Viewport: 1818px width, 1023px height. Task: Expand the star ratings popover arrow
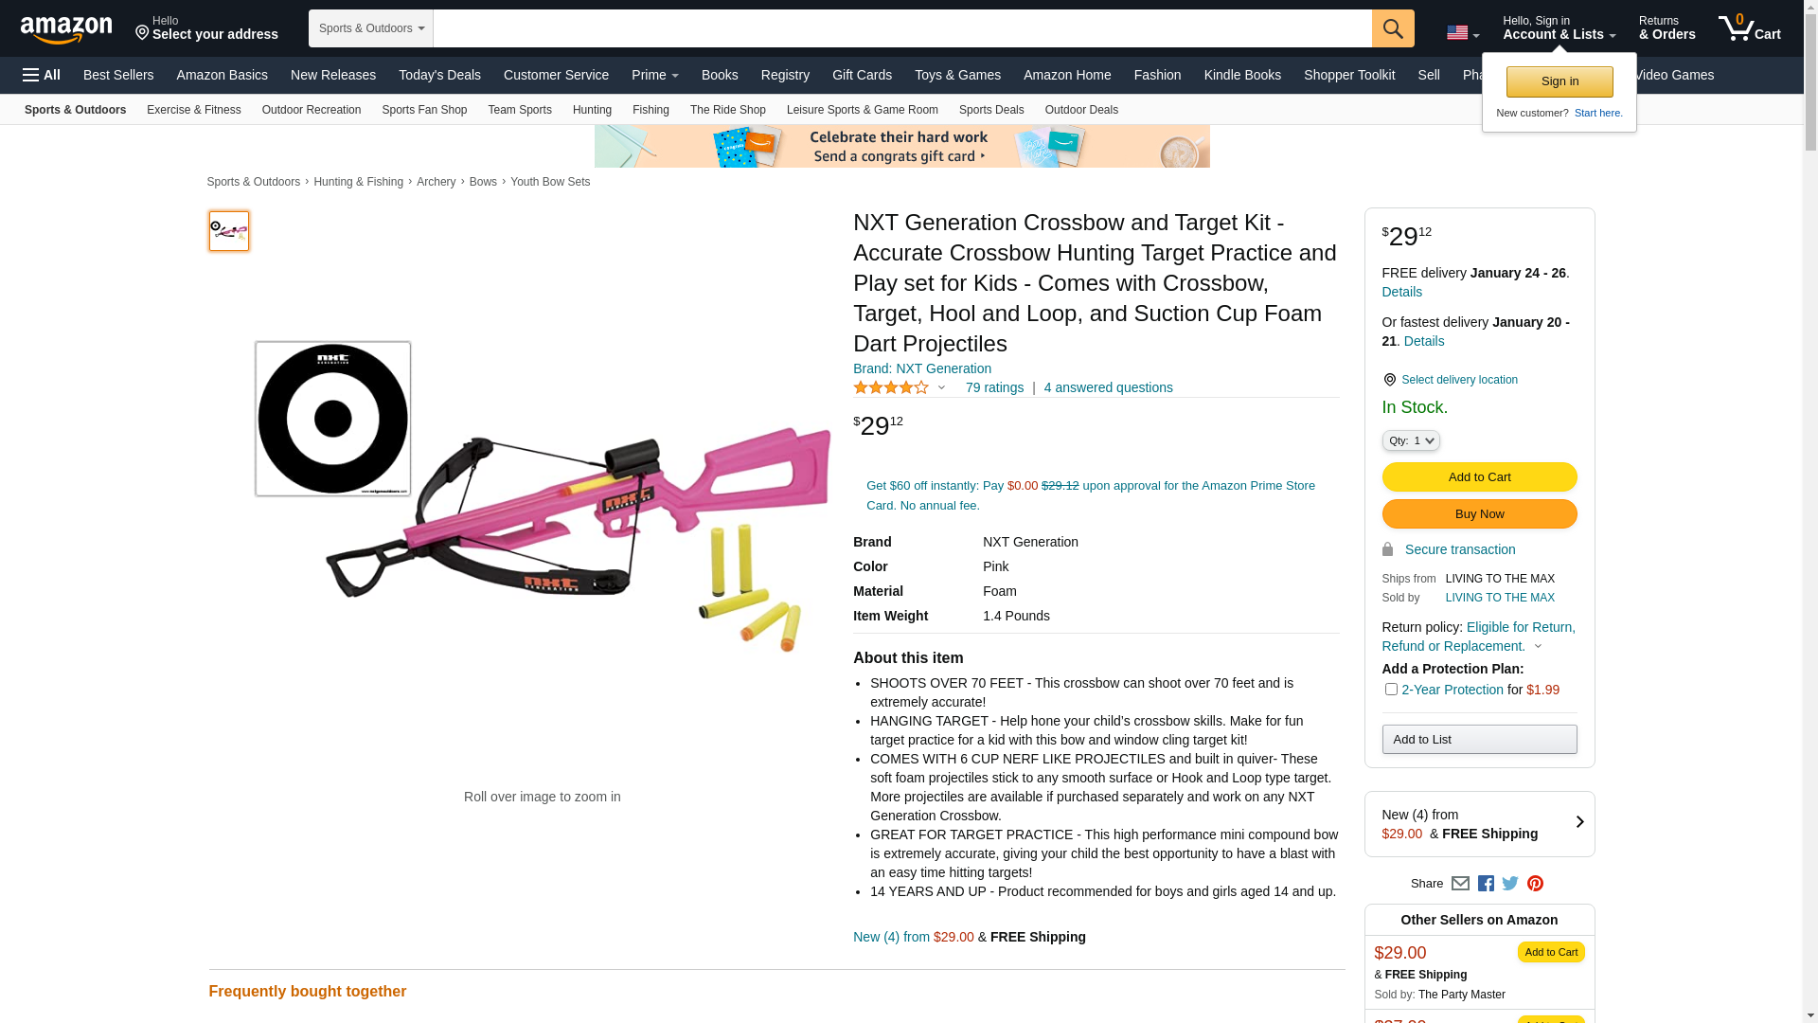(941, 387)
